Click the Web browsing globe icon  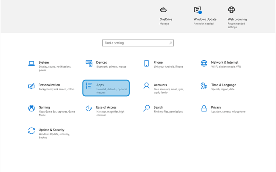pyautogui.click(x=231, y=10)
